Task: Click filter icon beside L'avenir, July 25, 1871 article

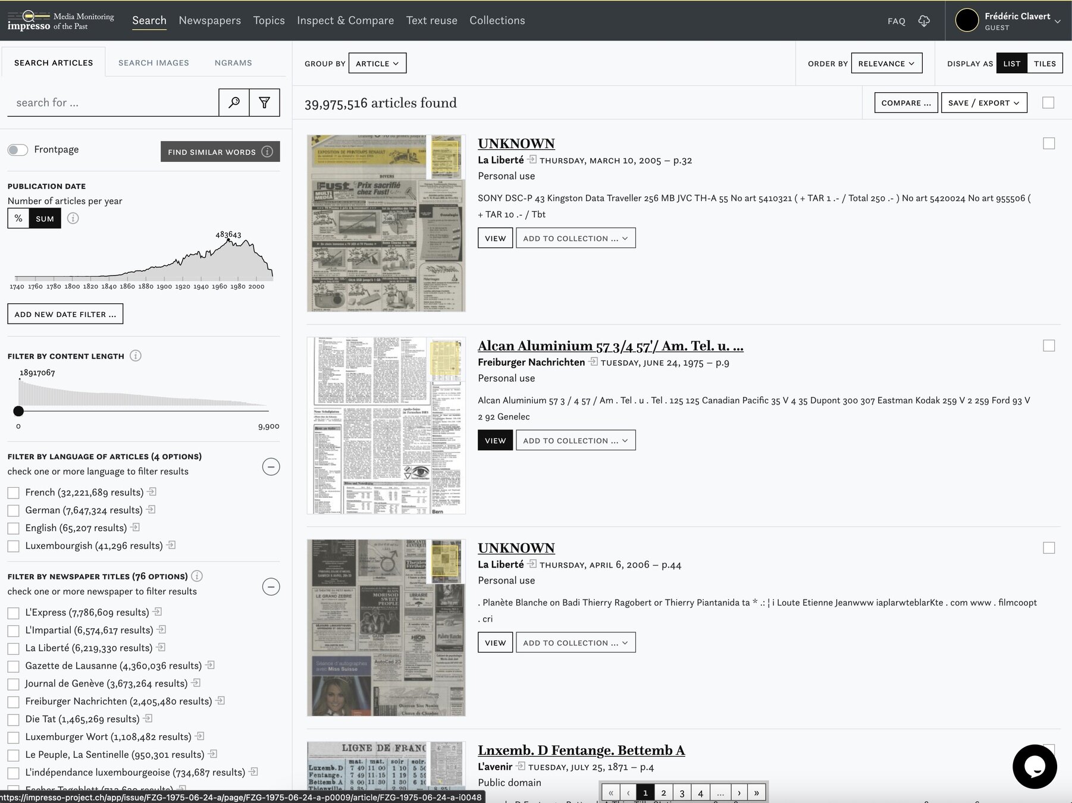Action: click(x=521, y=766)
